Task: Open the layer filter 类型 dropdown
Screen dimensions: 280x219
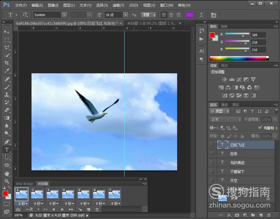Action: [x=219, y=111]
